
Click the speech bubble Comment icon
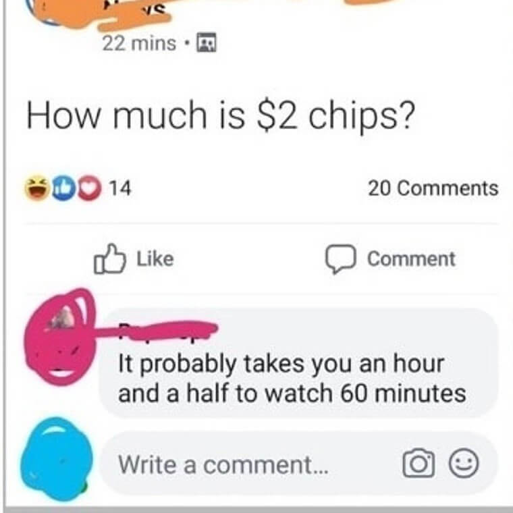click(340, 259)
